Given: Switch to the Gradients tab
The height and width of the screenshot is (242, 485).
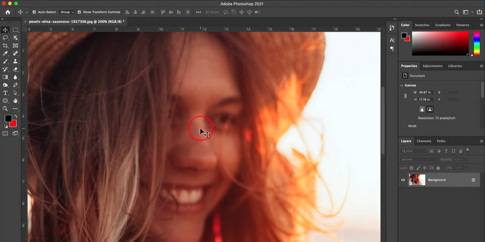Looking at the screenshot, I should 443,25.
